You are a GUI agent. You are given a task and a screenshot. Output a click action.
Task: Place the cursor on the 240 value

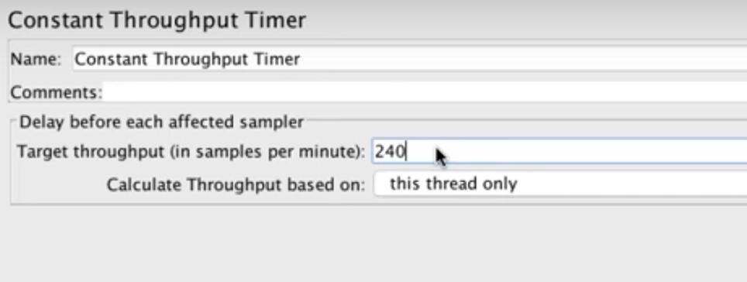point(389,152)
